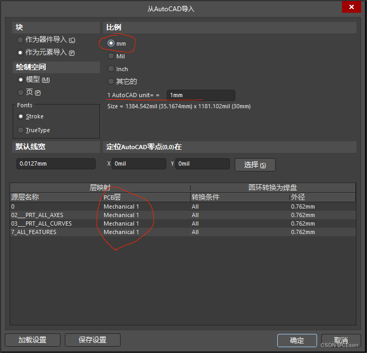Close the AutoCAD import dialog
Image resolution: width=367 pixels, height=353 pixels.
(x=351, y=7)
